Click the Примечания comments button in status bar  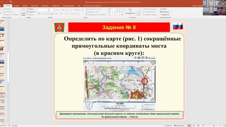pyautogui.click(x=179, y=126)
